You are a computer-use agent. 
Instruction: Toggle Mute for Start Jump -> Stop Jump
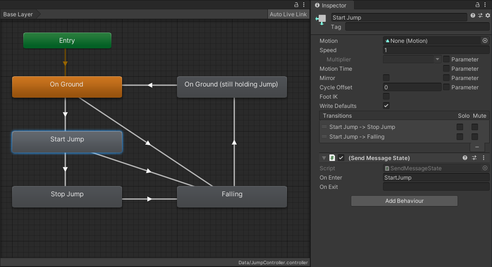tap(475, 127)
